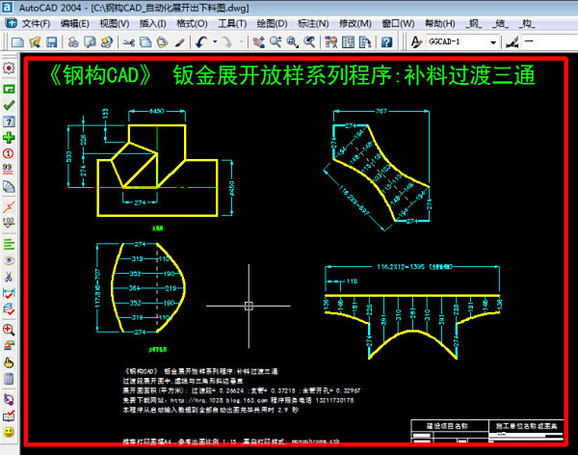Open the undo history dropdown arrow

point(215,42)
